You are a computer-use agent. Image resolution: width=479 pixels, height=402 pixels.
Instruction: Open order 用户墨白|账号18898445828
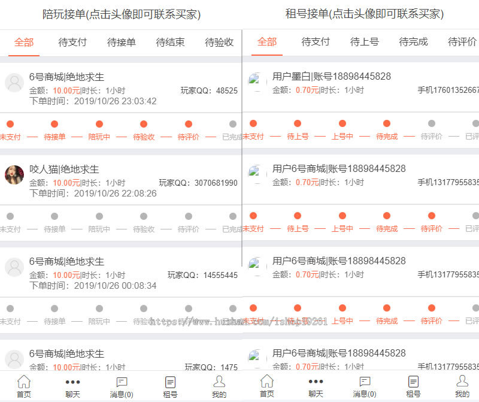pyautogui.click(x=332, y=77)
